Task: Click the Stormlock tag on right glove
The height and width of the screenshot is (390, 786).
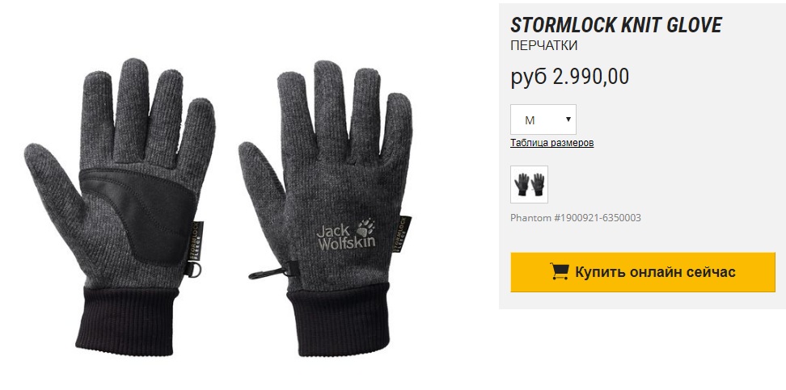Action: (403, 234)
